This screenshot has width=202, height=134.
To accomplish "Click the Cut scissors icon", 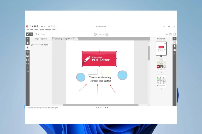I will pyautogui.click(x=49, y=26).
